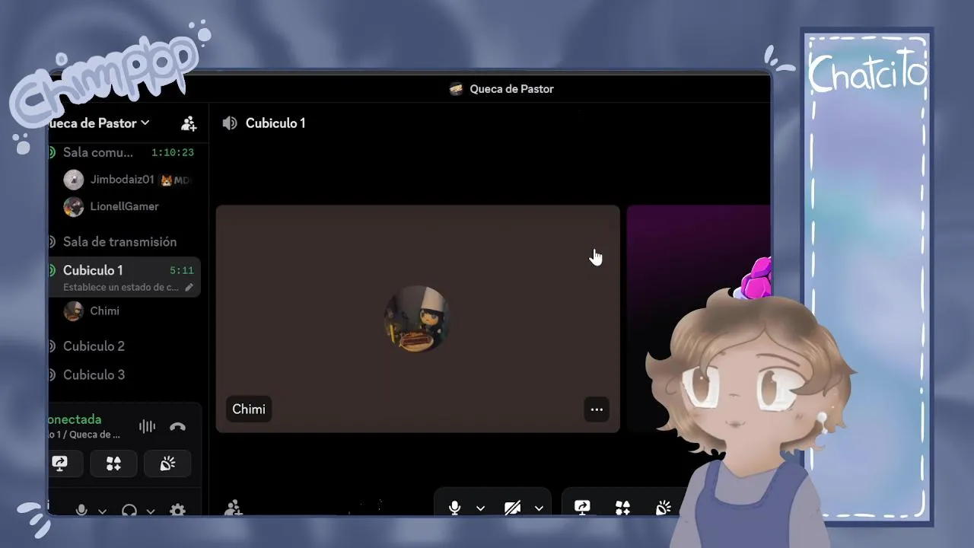974x548 pixels.
Task: Expand output device options beside headphones
Action: tap(150, 511)
